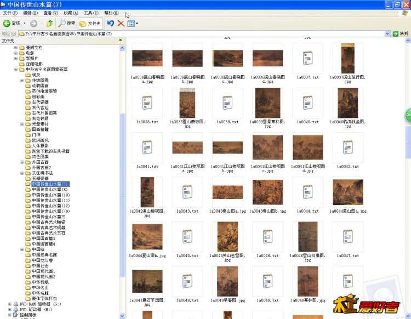Image resolution: width=411 pixels, height=319 pixels.
Task: Open the 查看(V) menu
Action: tap(50, 13)
